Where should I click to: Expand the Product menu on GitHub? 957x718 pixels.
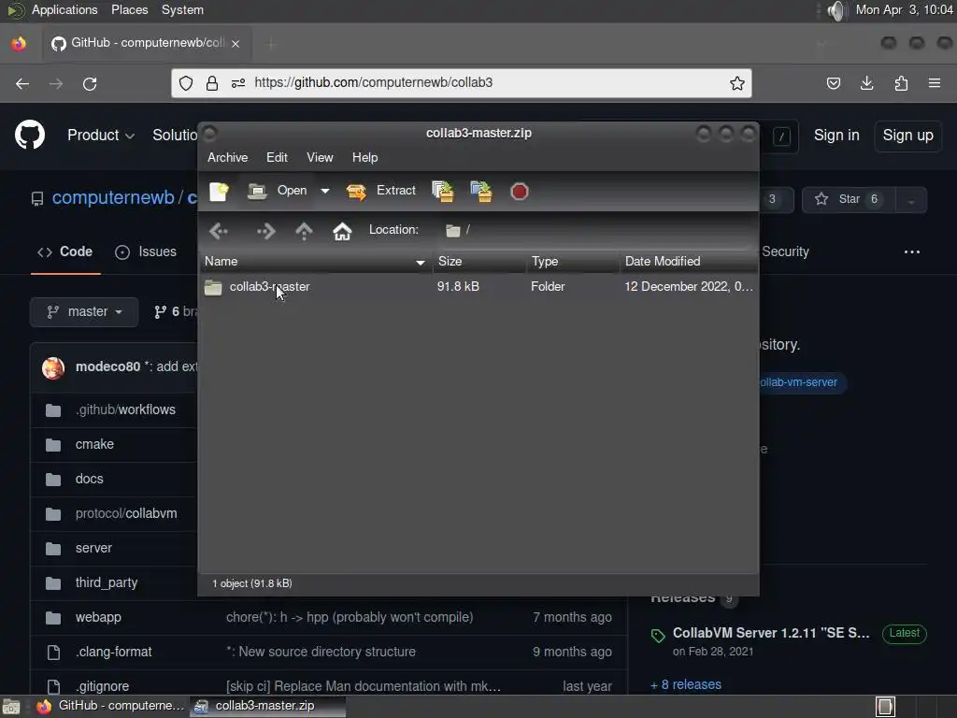click(x=101, y=135)
